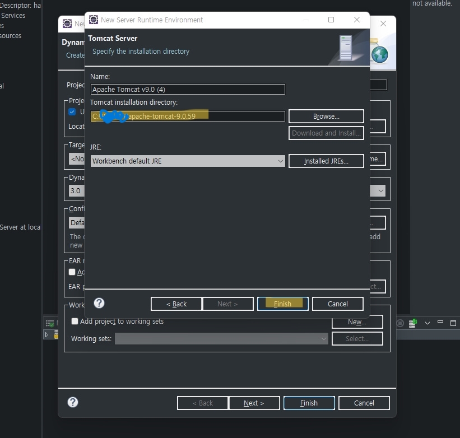Open the Working sets combo box

221,339
